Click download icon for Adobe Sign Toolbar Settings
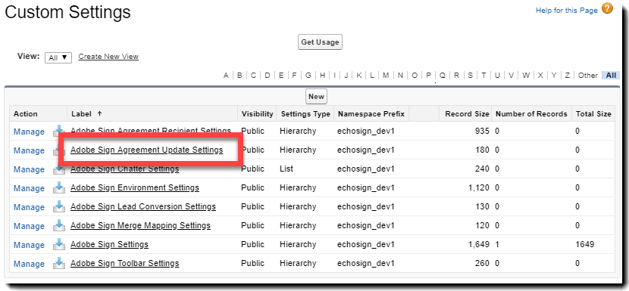The image size is (629, 291). [59, 263]
